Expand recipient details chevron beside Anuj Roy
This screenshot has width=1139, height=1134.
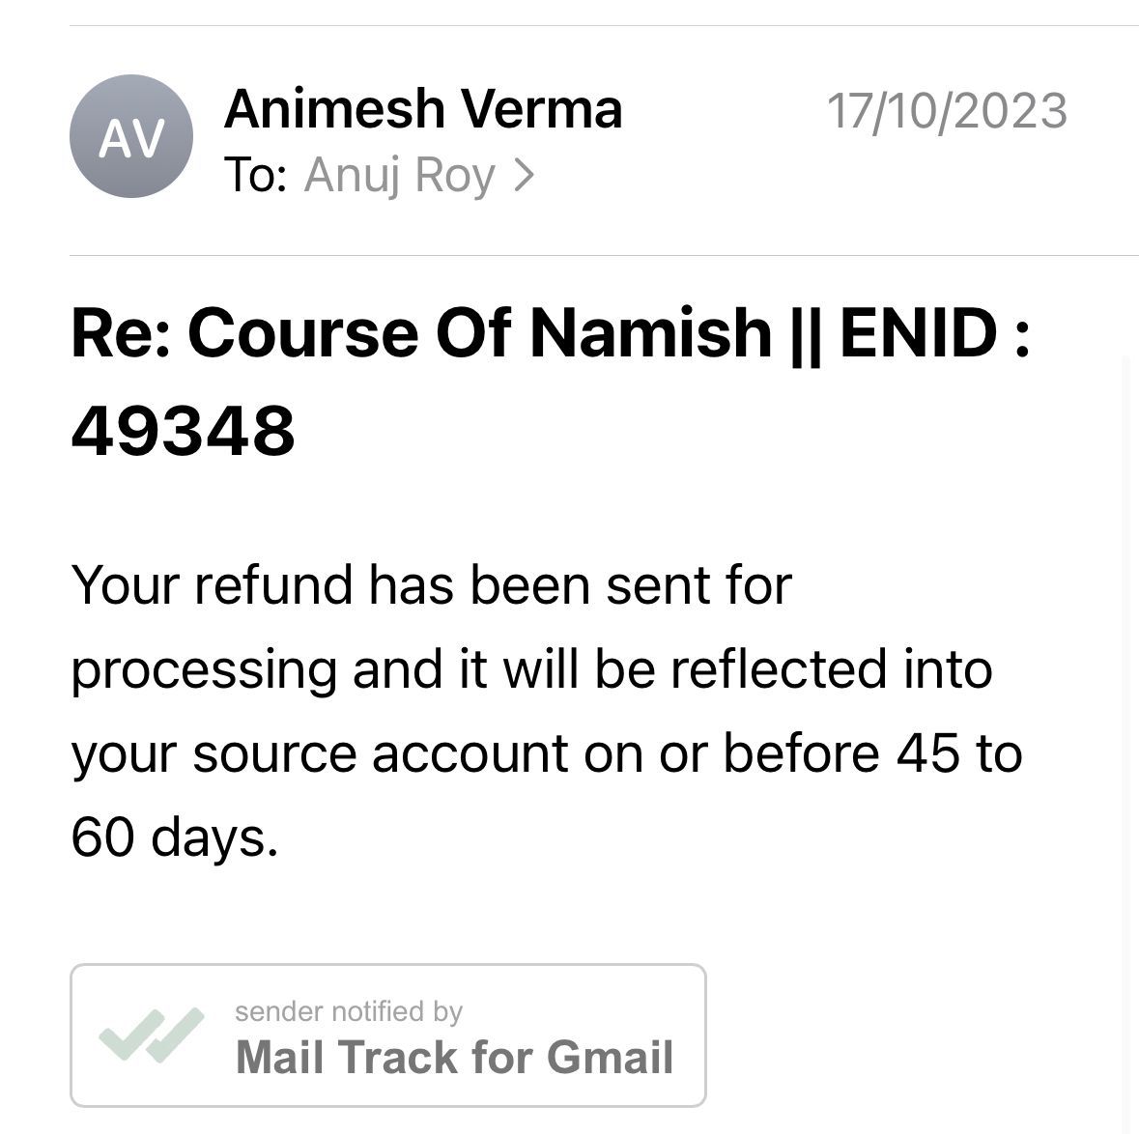pyautogui.click(x=524, y=175)
